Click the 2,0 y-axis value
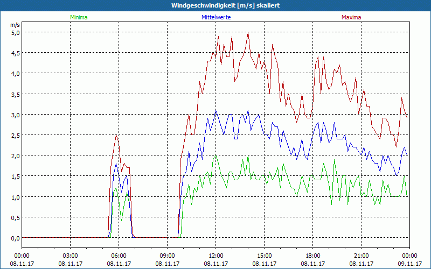This screenshot has width=431, height=269. (16, 156)
